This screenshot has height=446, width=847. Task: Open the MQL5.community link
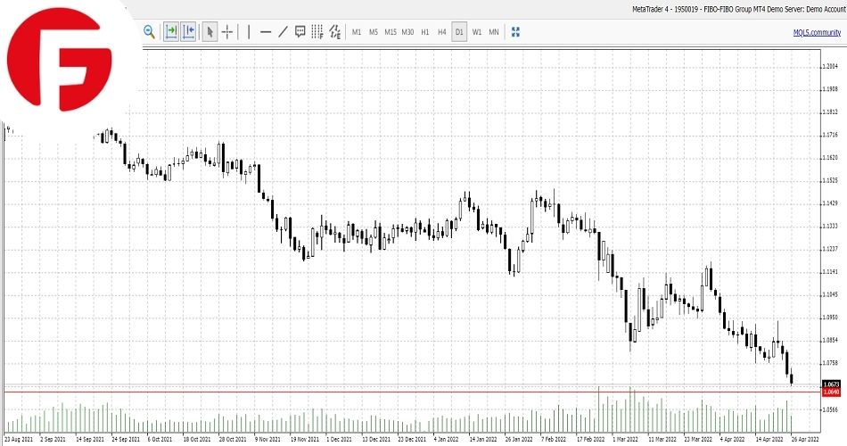[x=817, y=32]
